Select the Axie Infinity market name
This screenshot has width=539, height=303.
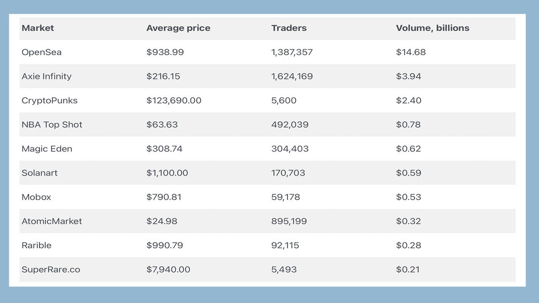(47, 76)
